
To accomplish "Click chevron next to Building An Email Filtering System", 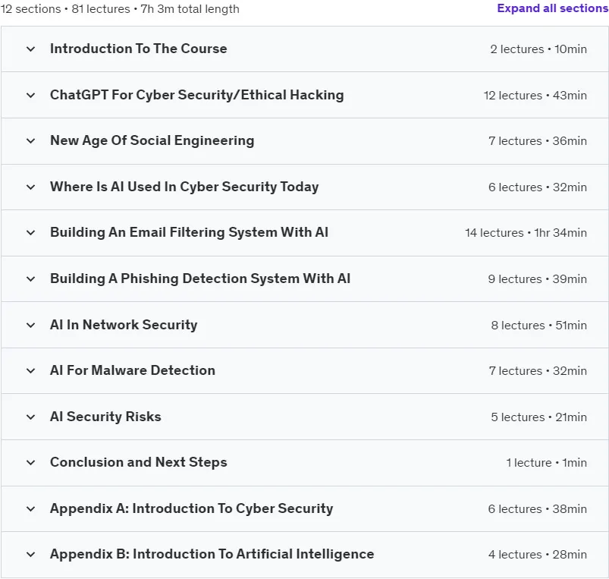I will (30, 232).
